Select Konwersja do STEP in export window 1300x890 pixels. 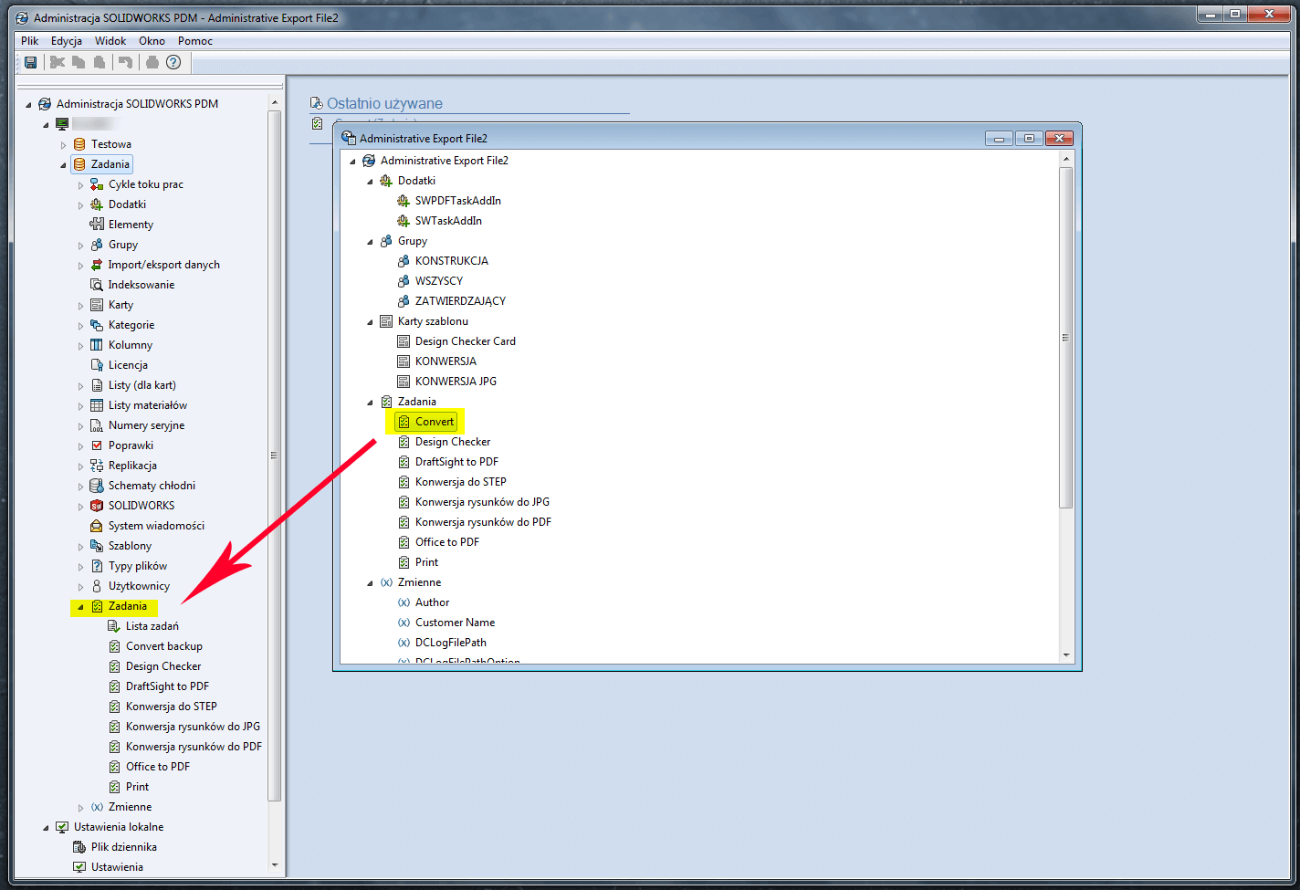[x=460, y=482]
